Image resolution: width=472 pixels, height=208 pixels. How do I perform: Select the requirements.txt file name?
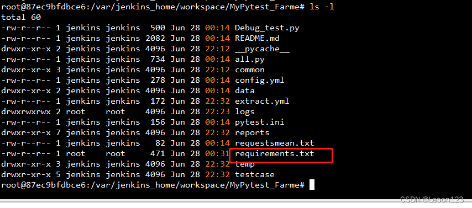274,154
